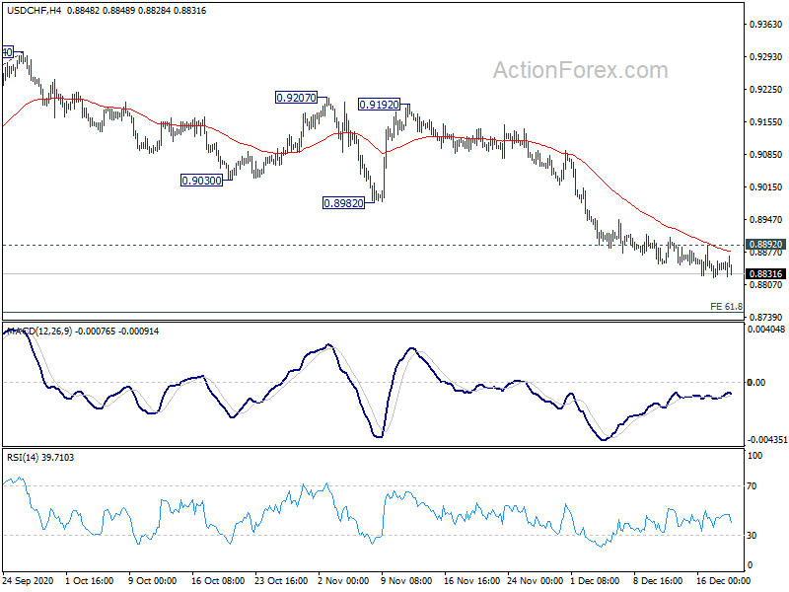Click the 9 Oct 00:00 time label
The height and width of the screenshot is (592, 789).
pos(153,580)
